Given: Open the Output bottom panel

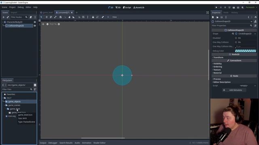Looking at the screenshot, I should [43, 143].
